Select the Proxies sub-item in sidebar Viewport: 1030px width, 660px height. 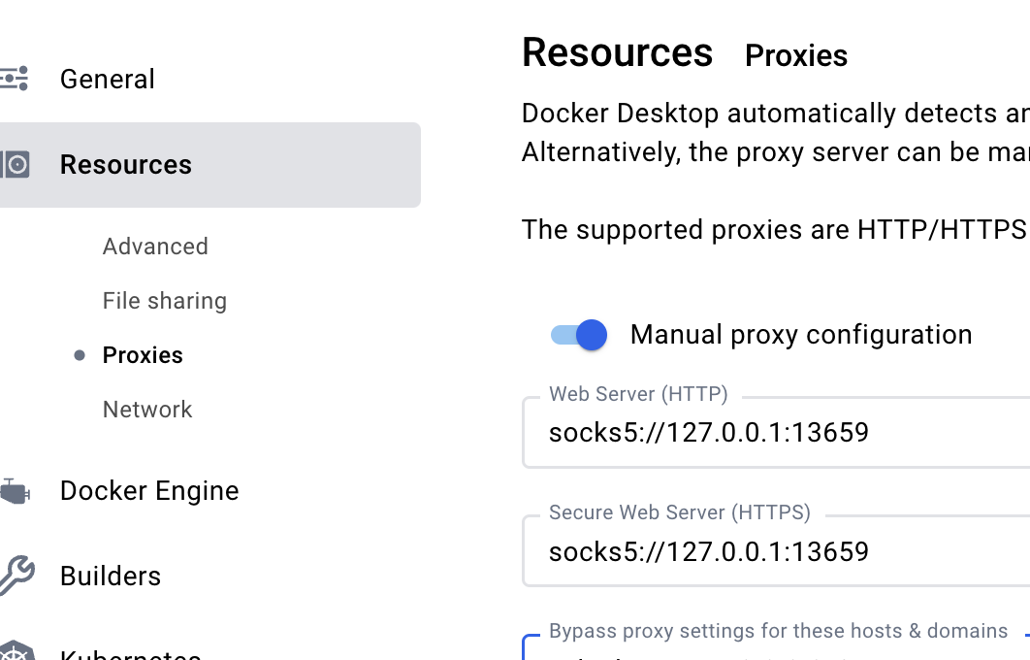pos(143,355)
